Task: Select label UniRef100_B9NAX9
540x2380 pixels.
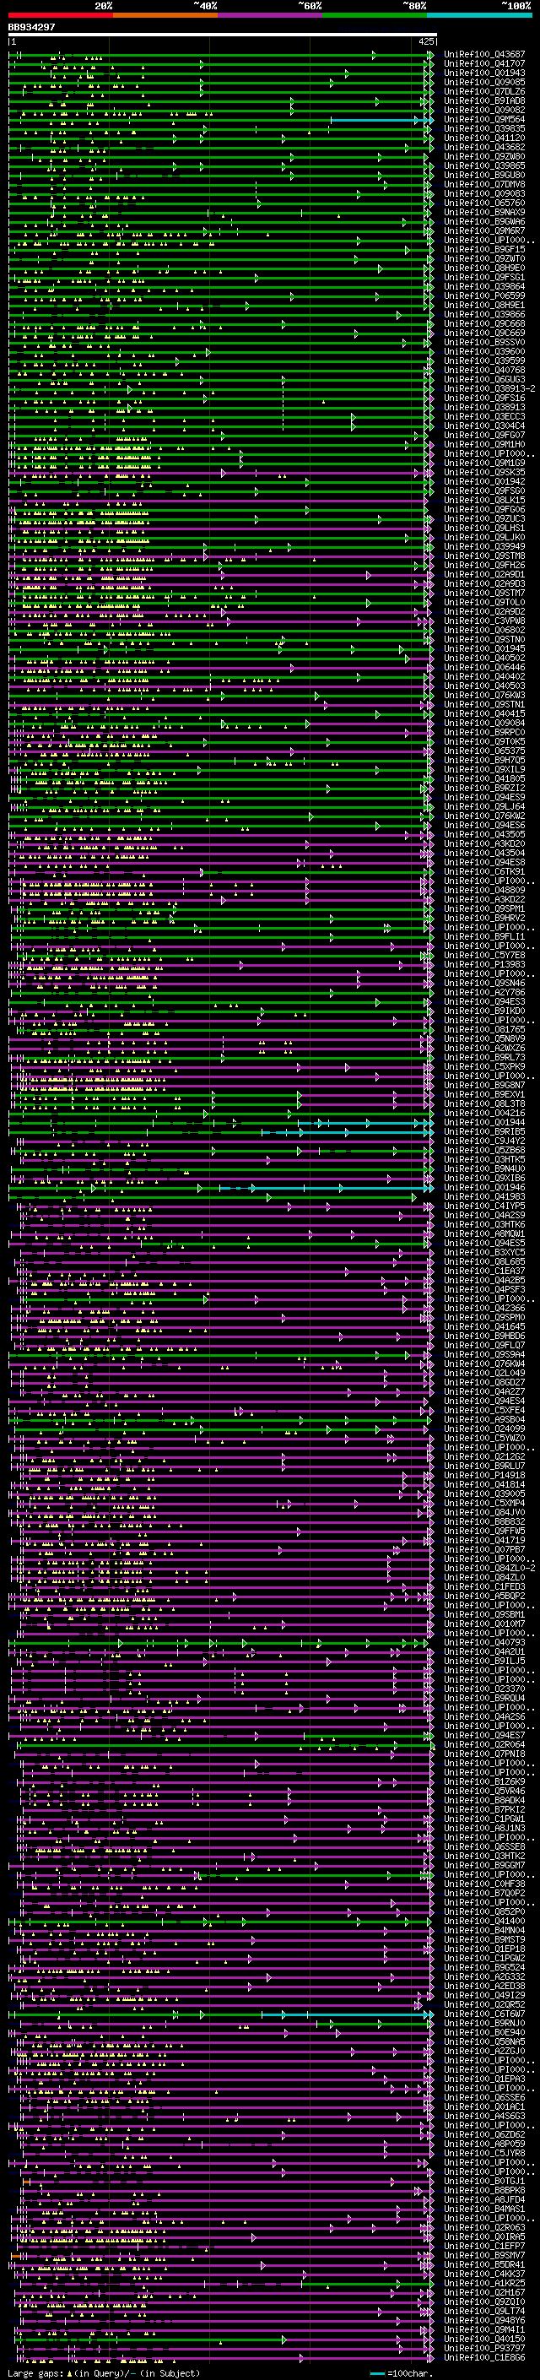Action: point(484,213)
